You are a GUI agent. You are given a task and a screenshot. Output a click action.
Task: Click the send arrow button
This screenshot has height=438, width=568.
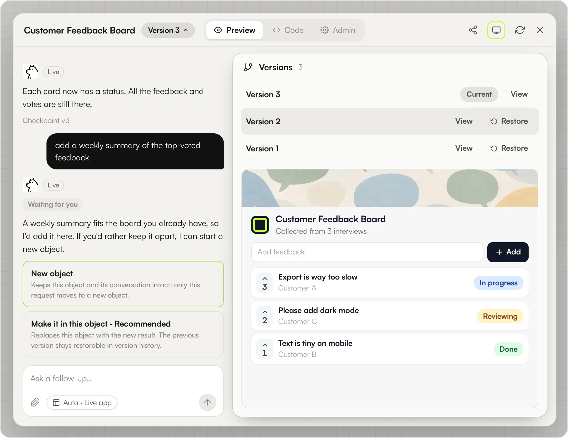208,402
